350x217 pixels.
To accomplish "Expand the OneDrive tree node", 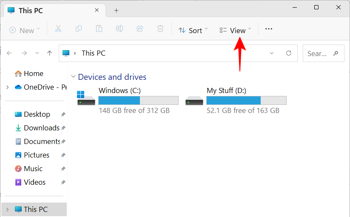I will (x=8, y=87).
